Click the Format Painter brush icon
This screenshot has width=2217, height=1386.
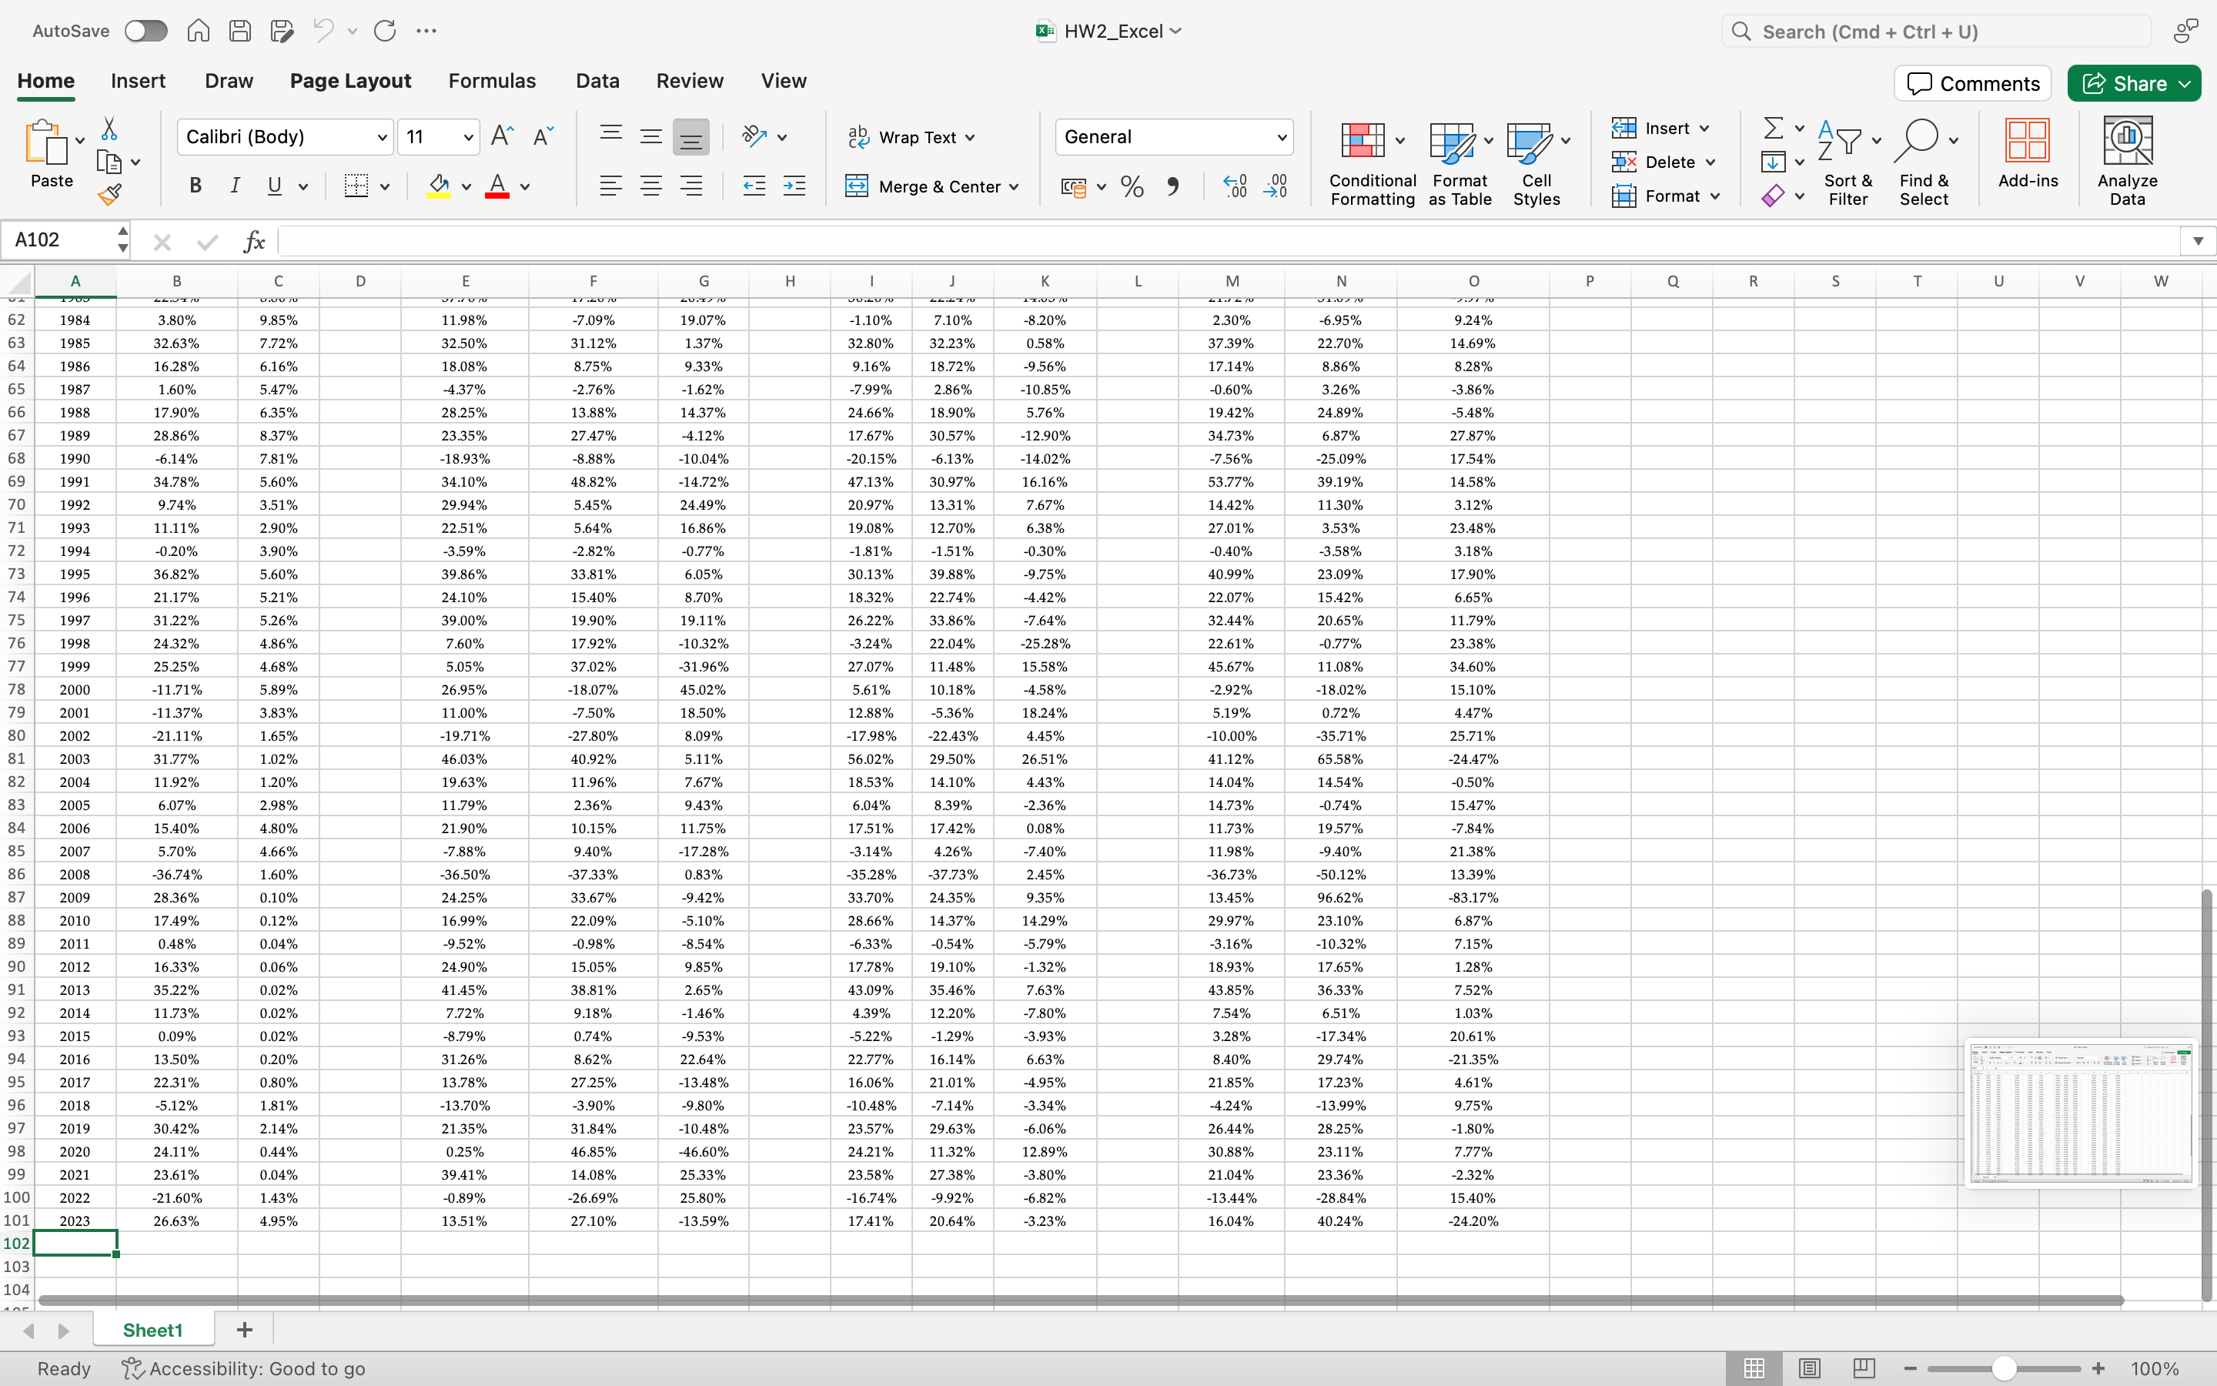110,194
